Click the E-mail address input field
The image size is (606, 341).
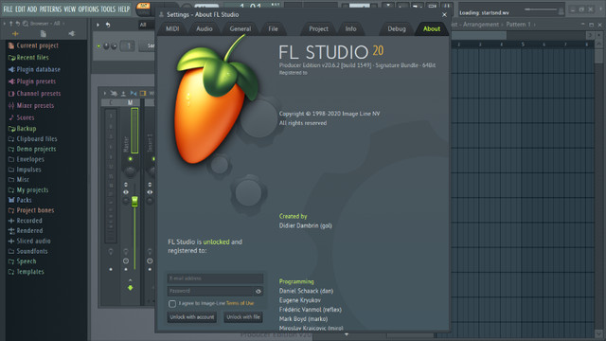tap(215, 278)
